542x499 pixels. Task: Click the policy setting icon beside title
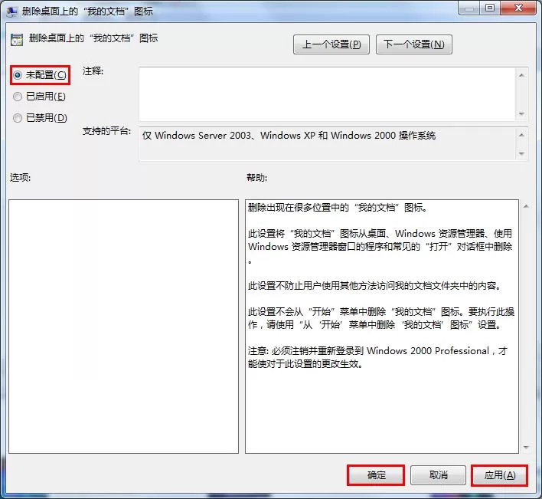tap(16, 40)
